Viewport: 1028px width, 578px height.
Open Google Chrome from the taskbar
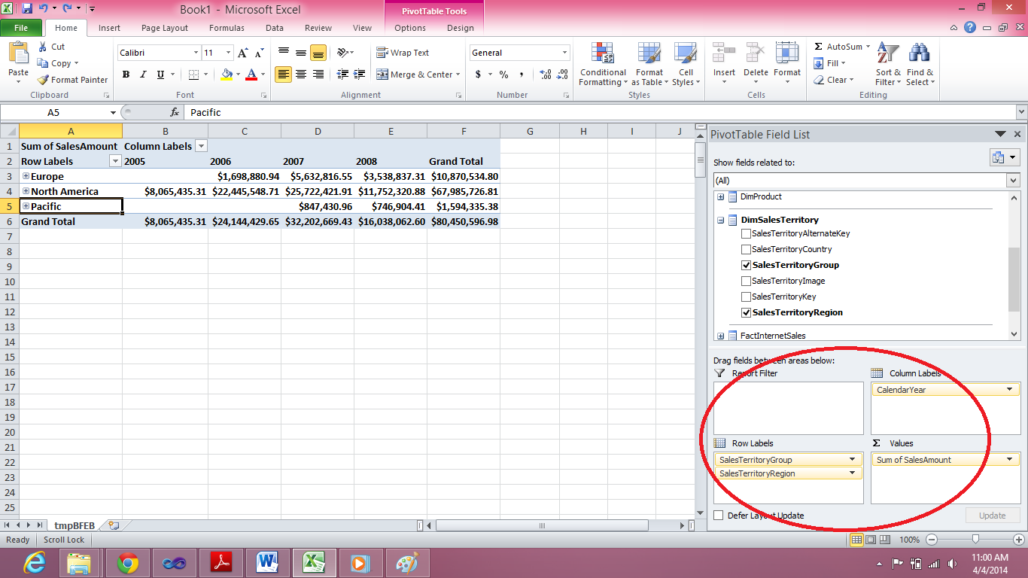click(x=128, y=563)
